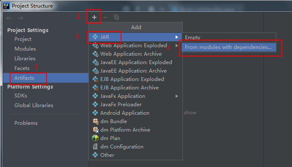
Task: Click the plus Add artifact button
Action: click(94, 17)
